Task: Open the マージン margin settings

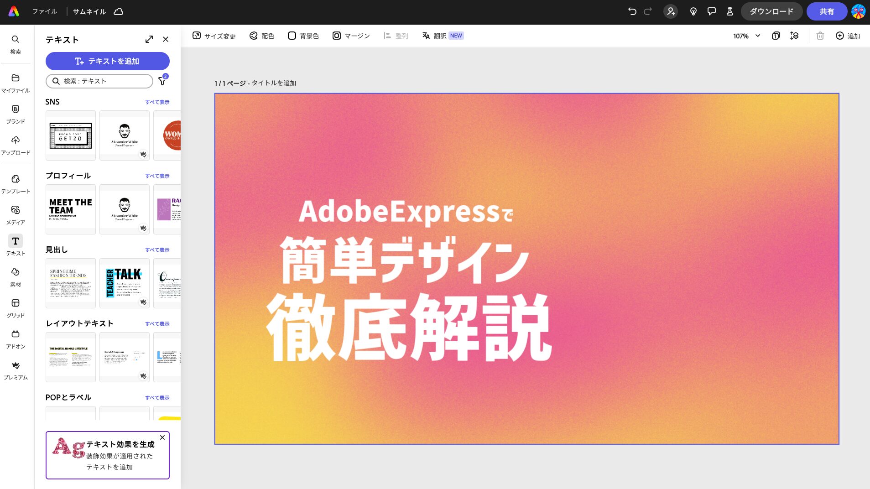Action: [x=350, y=36]
